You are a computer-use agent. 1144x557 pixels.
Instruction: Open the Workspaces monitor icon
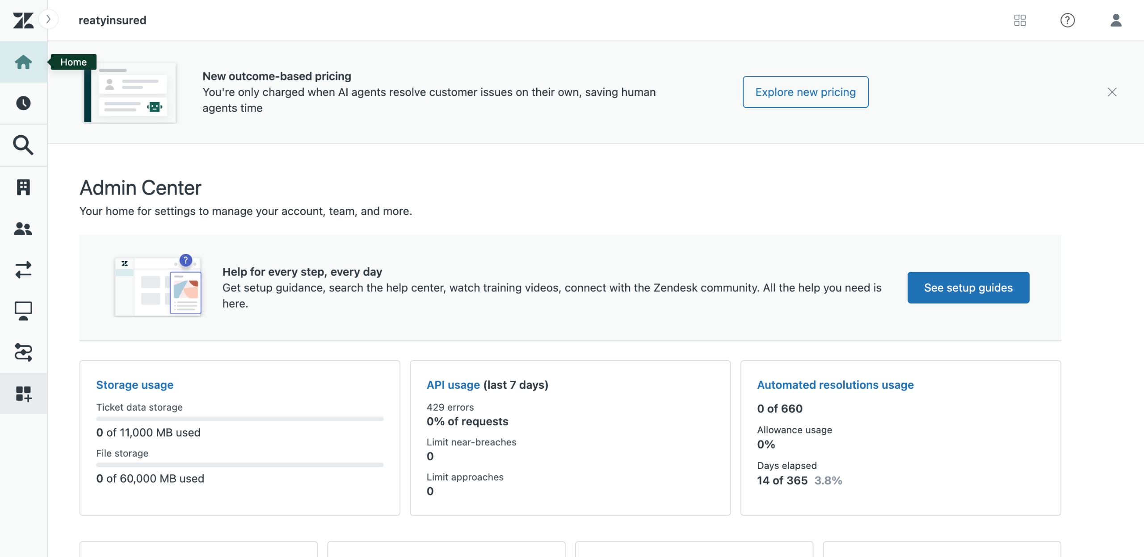point(23,311)
